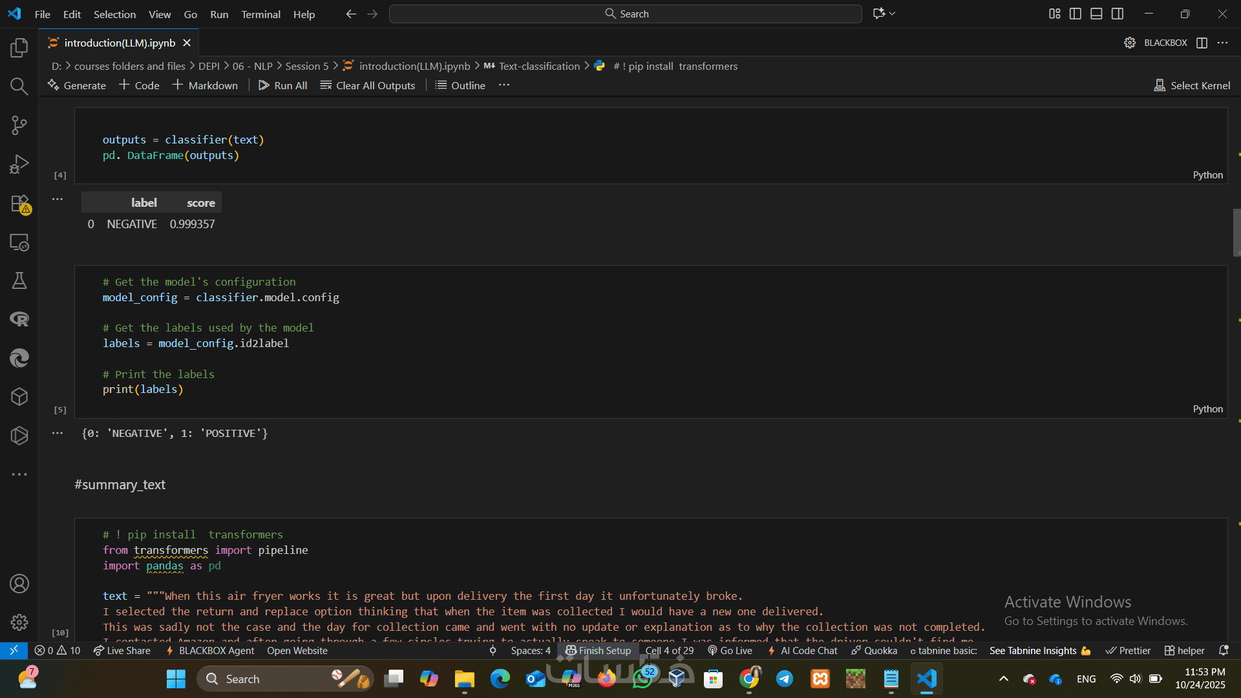Screen dimensions: 1241x698
Task: Toggle the secondary side bar layout
Action: pyautogui.click(x=1118, y=14)
